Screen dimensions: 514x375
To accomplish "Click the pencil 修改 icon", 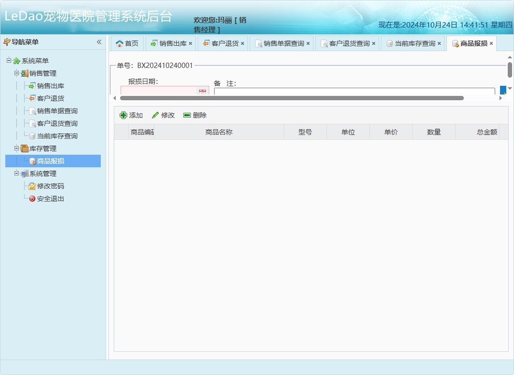I will coord(155,115).
